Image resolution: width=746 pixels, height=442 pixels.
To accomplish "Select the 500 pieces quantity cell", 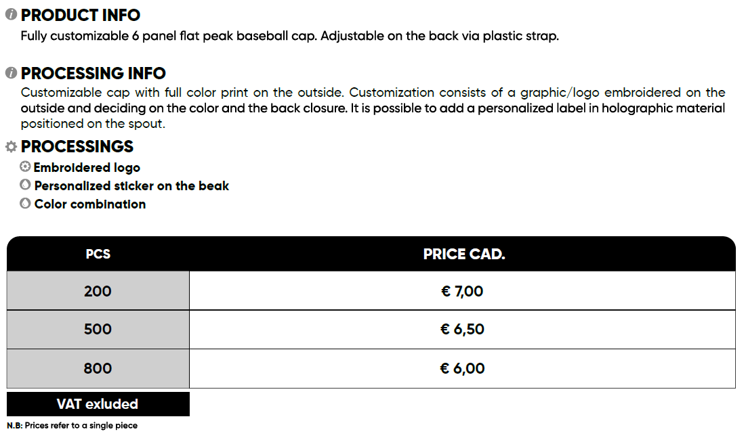I will point(98,330).
